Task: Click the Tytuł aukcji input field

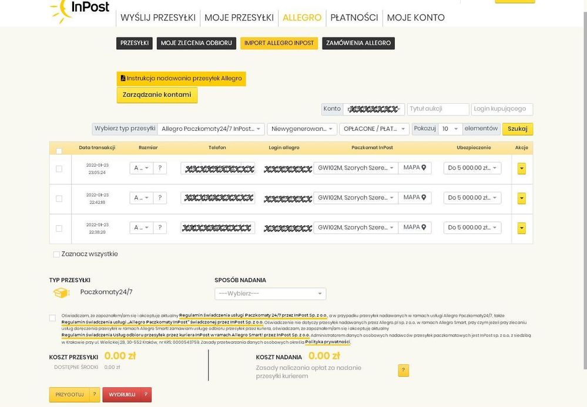Action: pos(438,109)
